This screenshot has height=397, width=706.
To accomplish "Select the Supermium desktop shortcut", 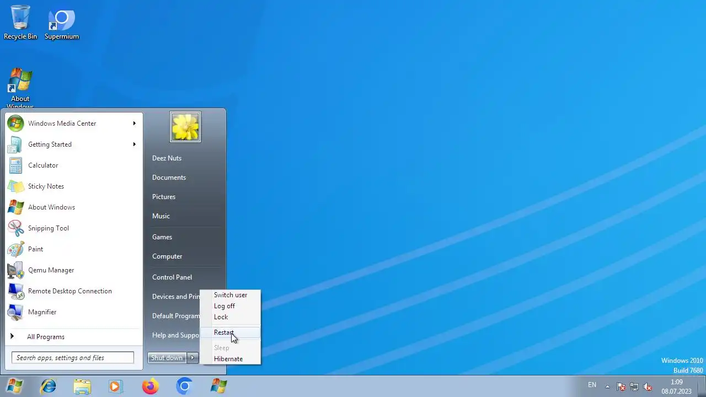I will 62,23.
